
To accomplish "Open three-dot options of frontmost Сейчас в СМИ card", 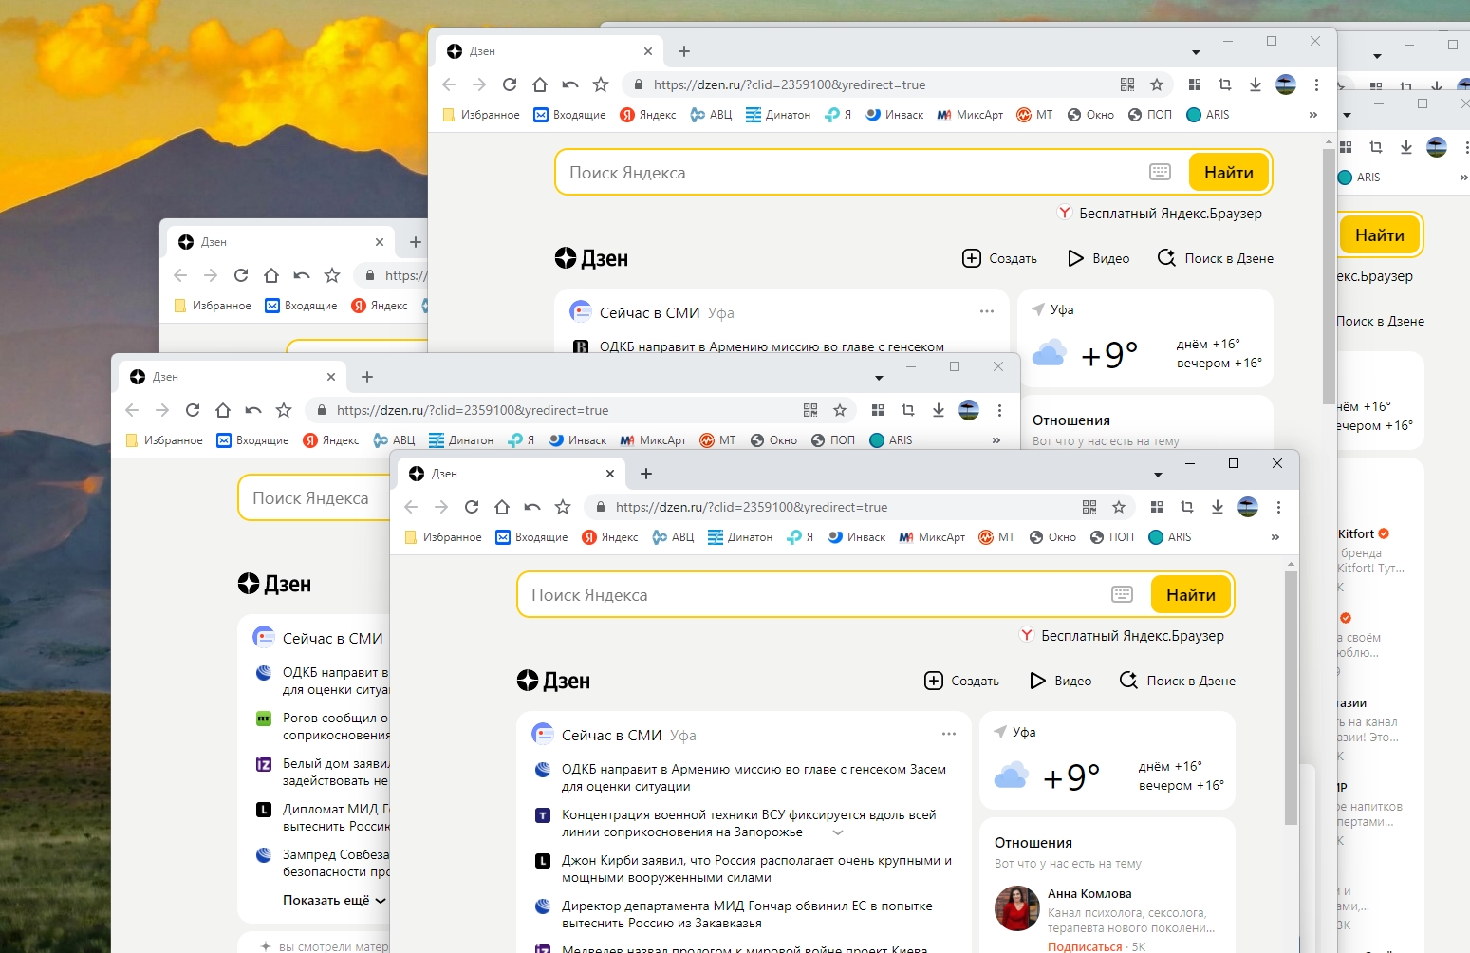I will coord(949,734).
